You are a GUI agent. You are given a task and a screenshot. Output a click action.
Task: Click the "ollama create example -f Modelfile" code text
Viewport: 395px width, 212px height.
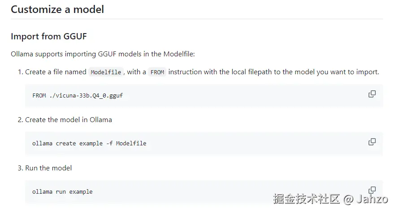(x=89, y=144)
